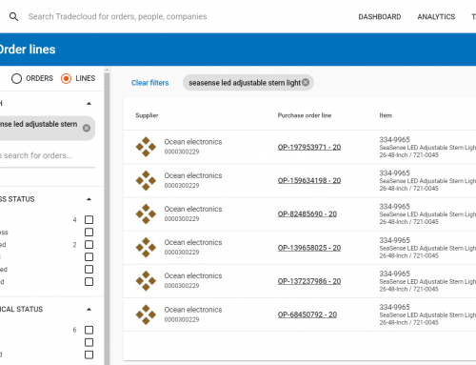The width and height of the screenshot is (476, 365).
Task: Click the seasense led adjustable stern light chip
Action: pyautogui.click(x=248, y=83)
